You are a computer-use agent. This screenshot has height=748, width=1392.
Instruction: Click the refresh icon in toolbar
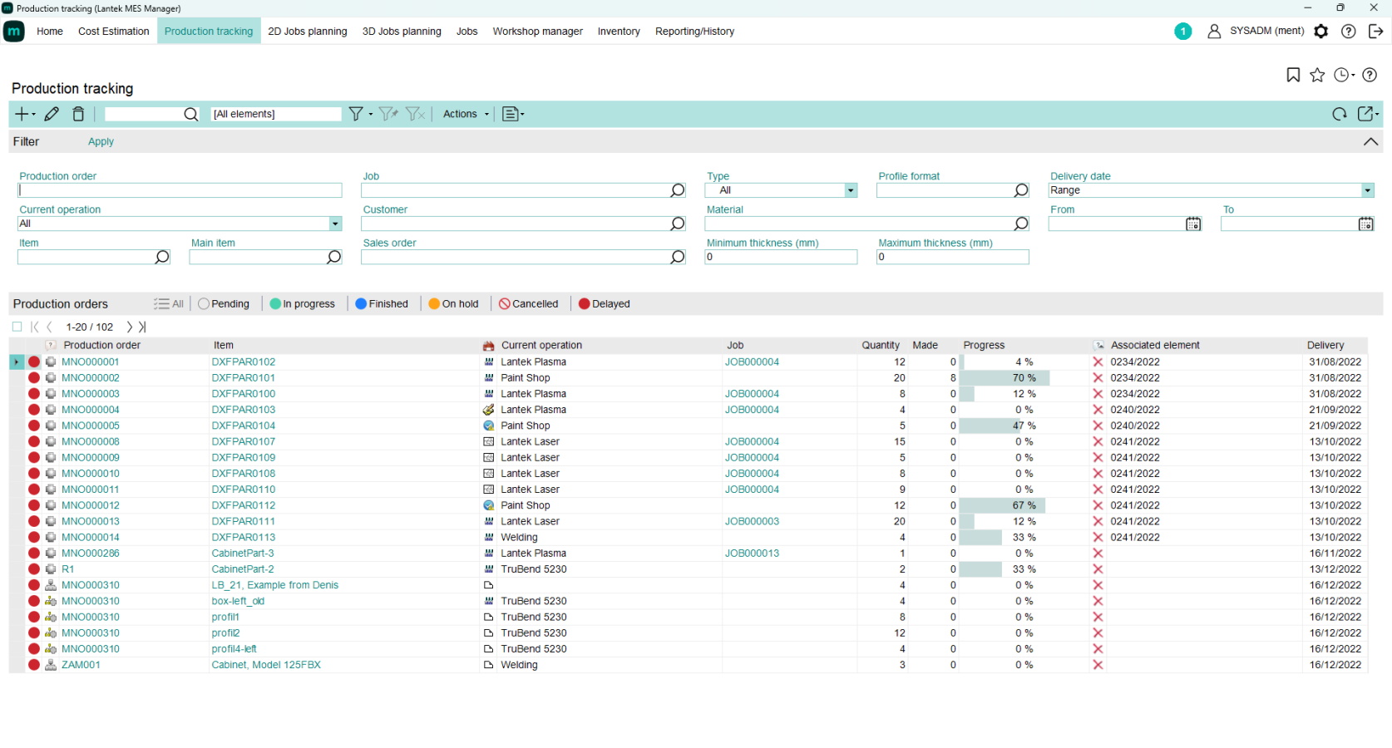coord(1339,114)
